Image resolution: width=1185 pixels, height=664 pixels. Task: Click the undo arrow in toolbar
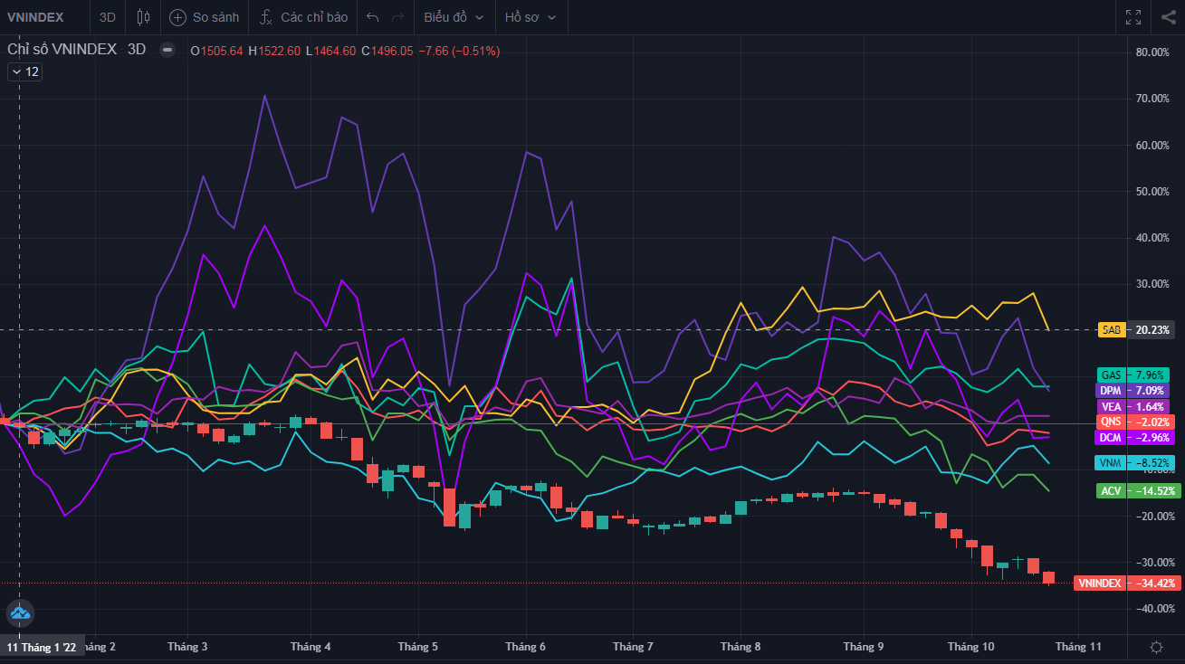click(373, 17)
